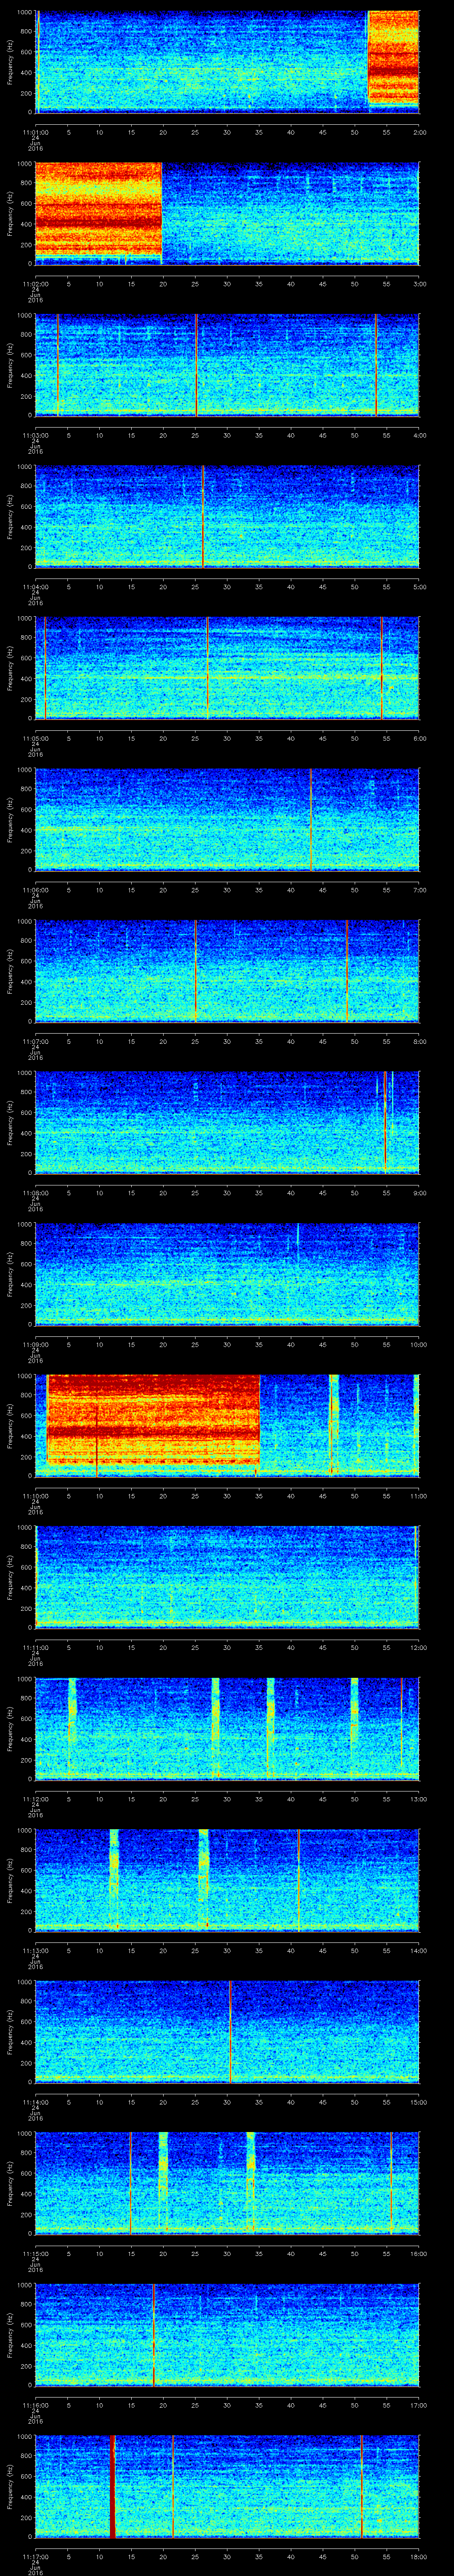Mark the red line near 55 s in the 11:08:00 panel
454x2576 pixels.
[x=385, y=1122]
